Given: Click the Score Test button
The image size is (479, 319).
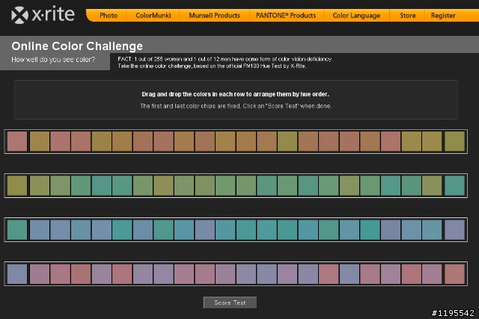Looking at the screenshot, I should 230,303.
